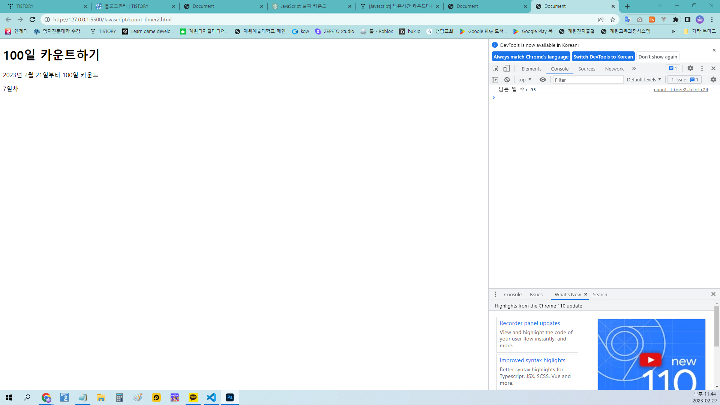Toggle live expression eye icon
Image resolution: width=720 pixels, height=405 pixels.
click(543, 79)
